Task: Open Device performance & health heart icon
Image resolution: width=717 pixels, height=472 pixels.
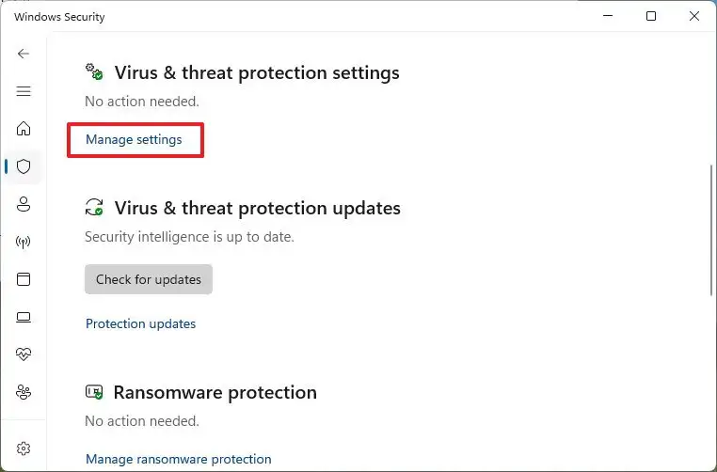Action: coord(24,354)
